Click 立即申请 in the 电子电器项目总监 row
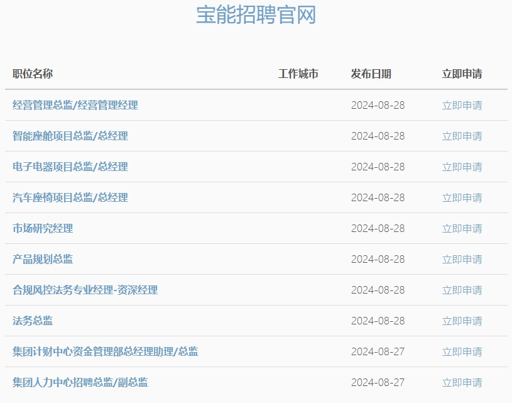 click(x=462, y=167)
